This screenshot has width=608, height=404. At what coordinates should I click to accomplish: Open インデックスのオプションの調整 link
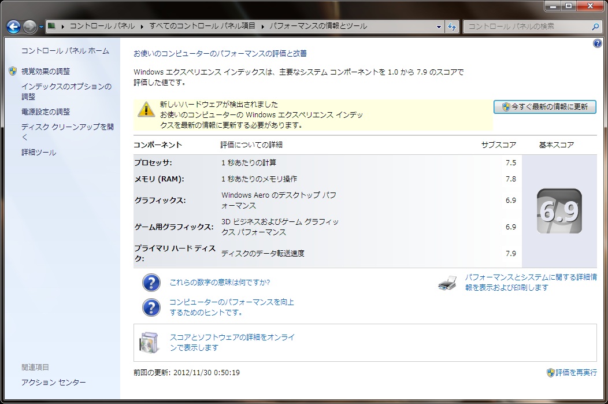coord(66,91)
